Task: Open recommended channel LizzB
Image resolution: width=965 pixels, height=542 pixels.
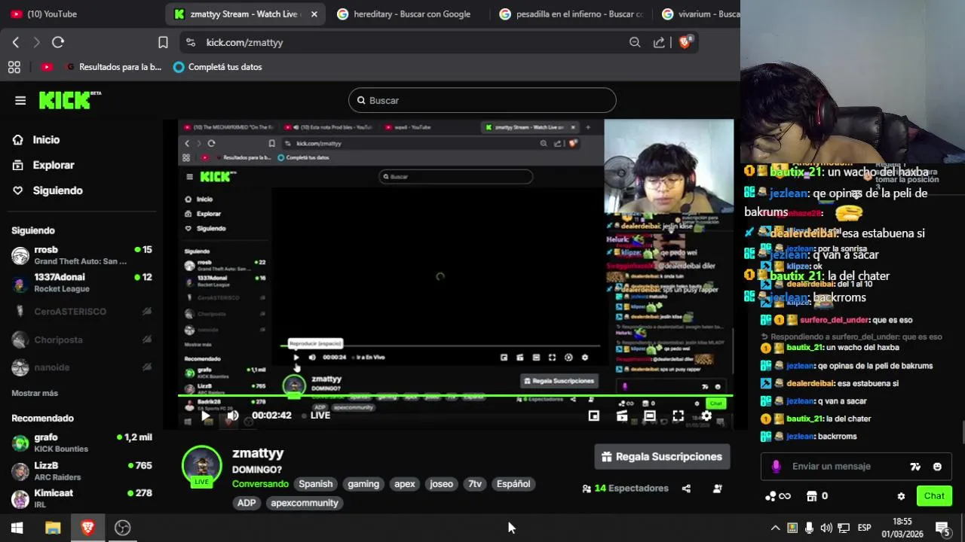Action: click(81, 471)
